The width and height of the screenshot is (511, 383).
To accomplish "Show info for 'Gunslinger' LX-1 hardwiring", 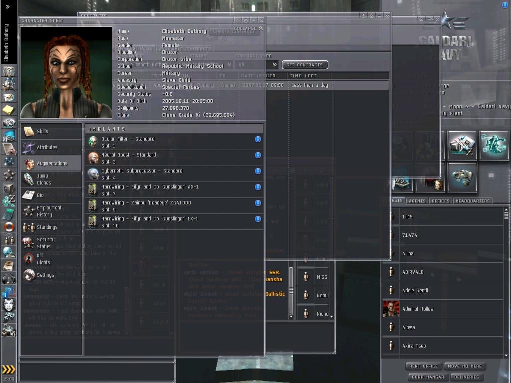I will tap(258, 219).
